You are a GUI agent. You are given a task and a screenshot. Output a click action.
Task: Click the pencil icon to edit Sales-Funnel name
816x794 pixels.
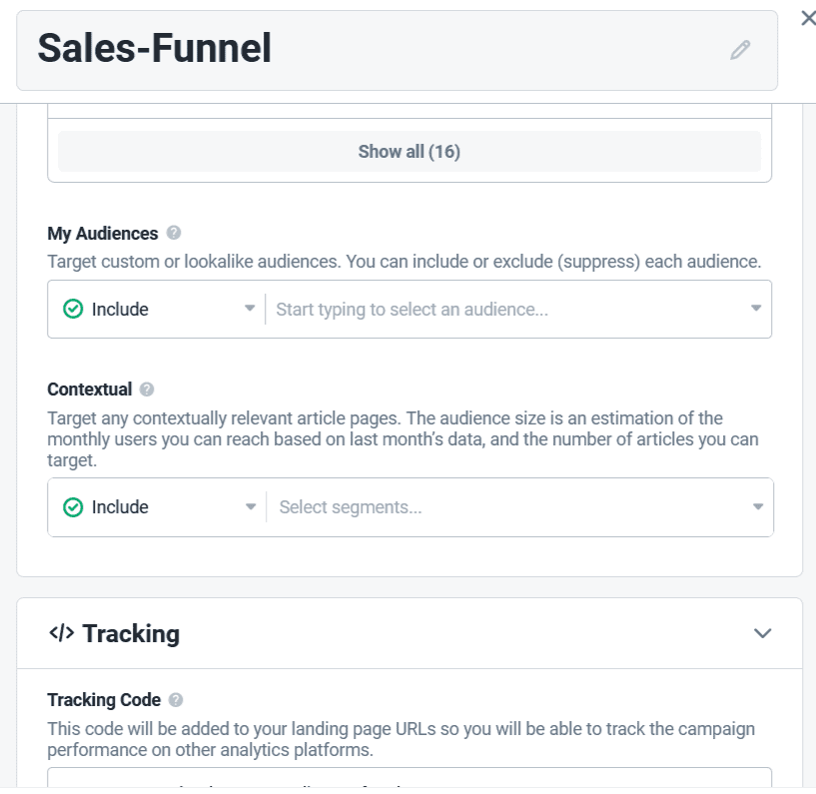pyautogui.click(x=739, y=50)
